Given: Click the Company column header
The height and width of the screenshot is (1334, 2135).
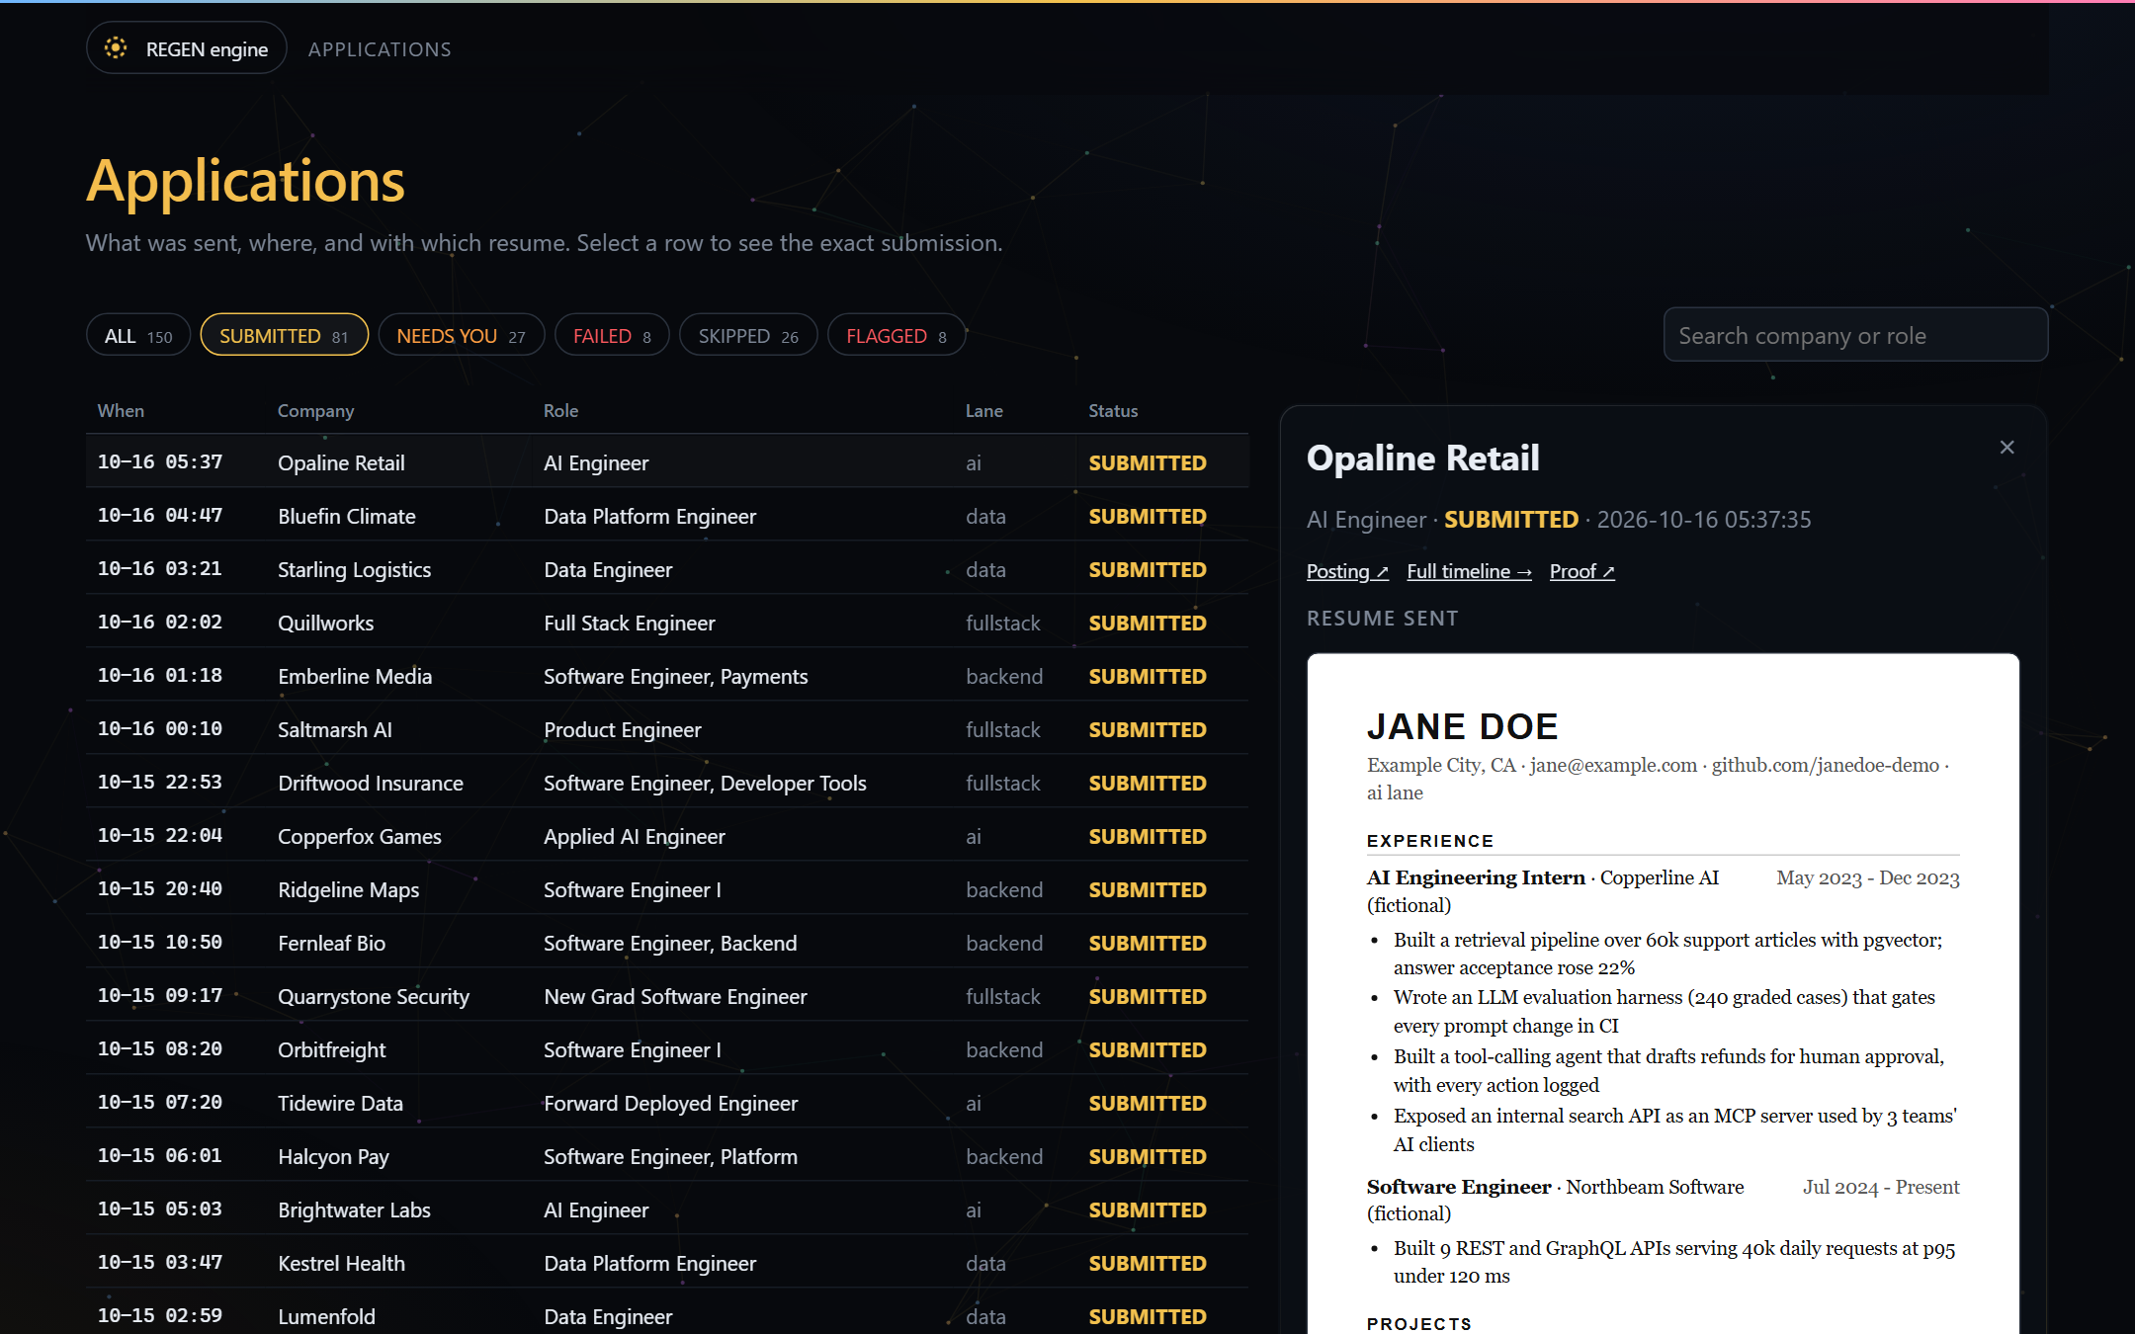Looking at the screenshot, I should [315, 410].
